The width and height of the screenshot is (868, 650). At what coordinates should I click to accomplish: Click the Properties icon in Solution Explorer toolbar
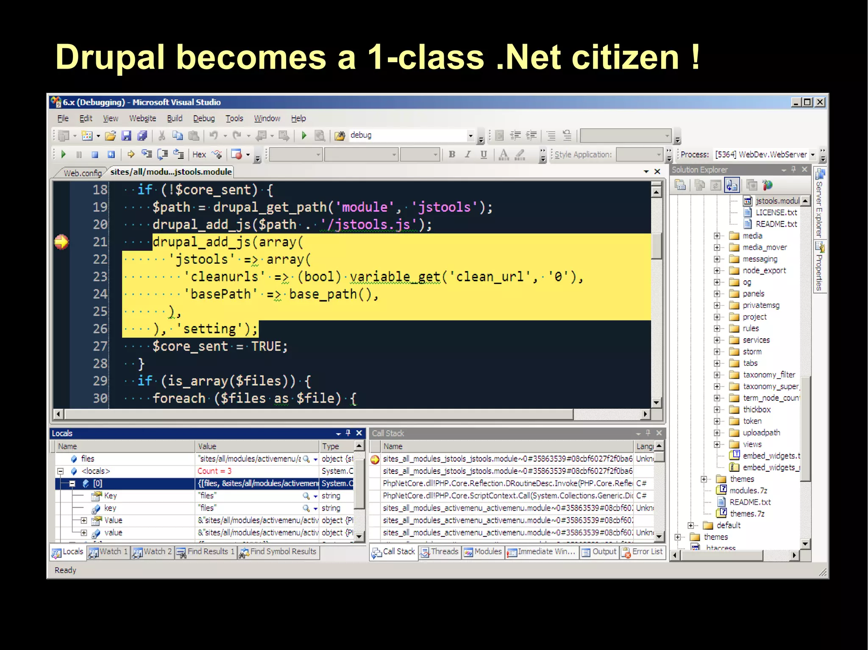[x=680, y=185]
